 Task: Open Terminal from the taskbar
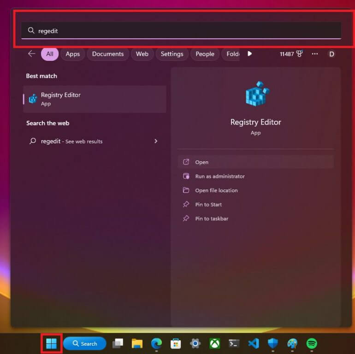(234, 343)
